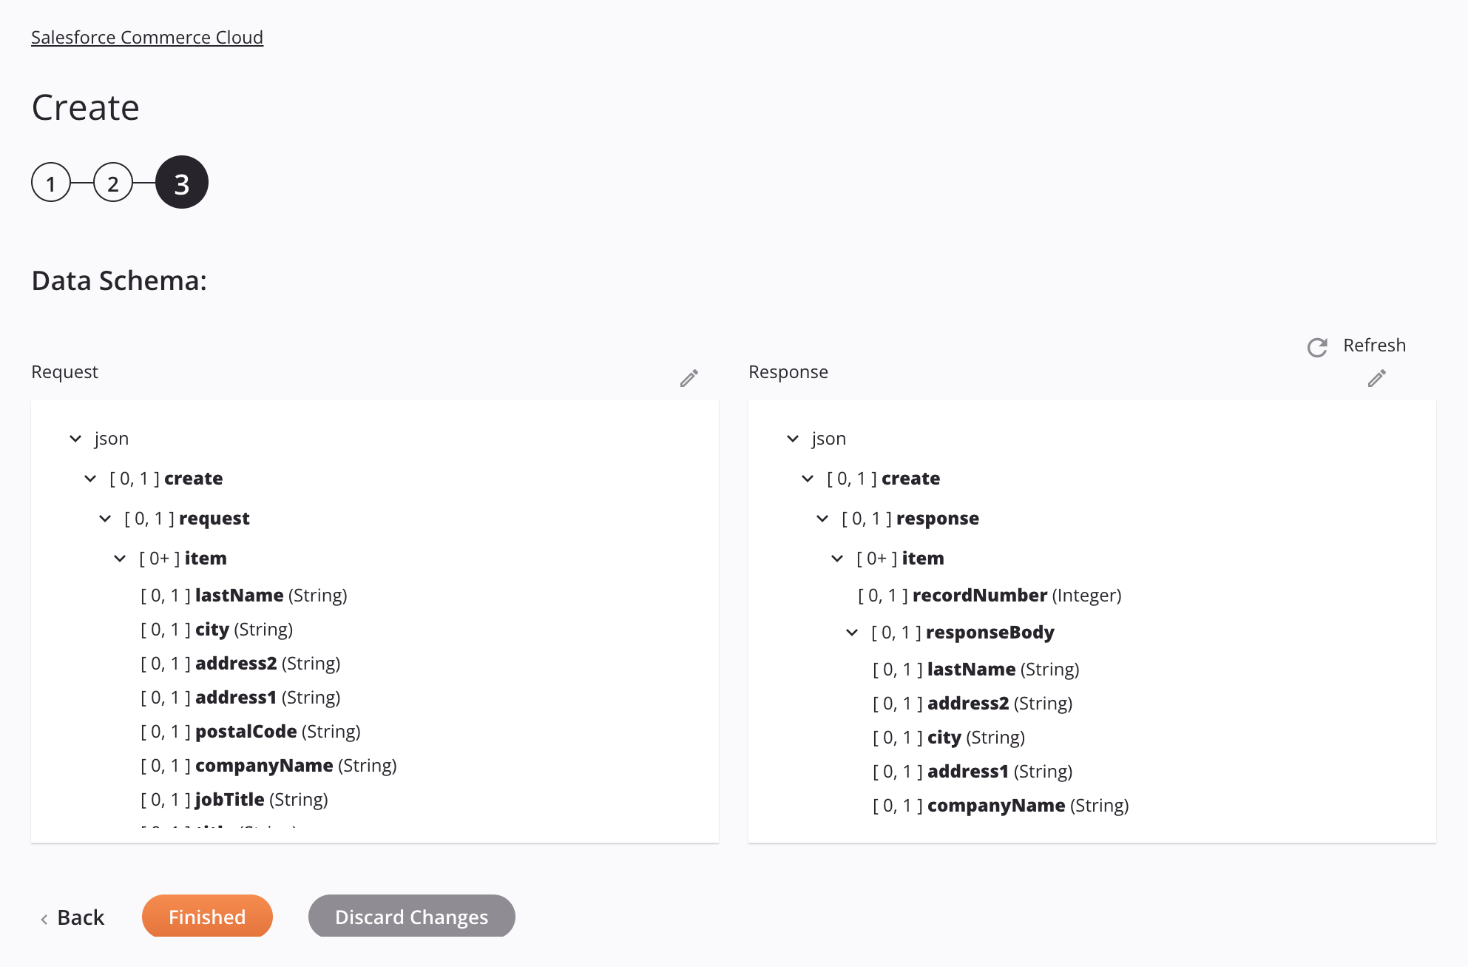The width and height of the screenshot is (1468, 967).
Task: Click the Finished button to complete
Action: pos(207,915)
